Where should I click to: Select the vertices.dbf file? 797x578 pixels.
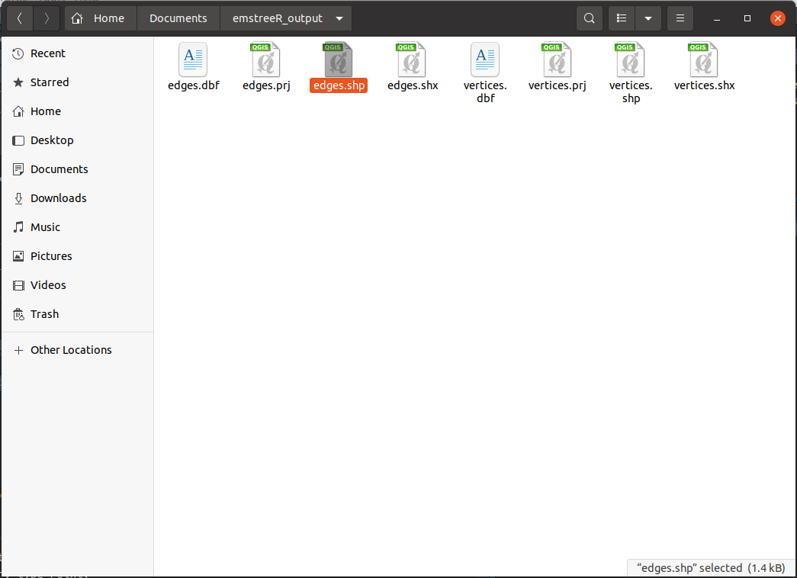click(485, 61)
